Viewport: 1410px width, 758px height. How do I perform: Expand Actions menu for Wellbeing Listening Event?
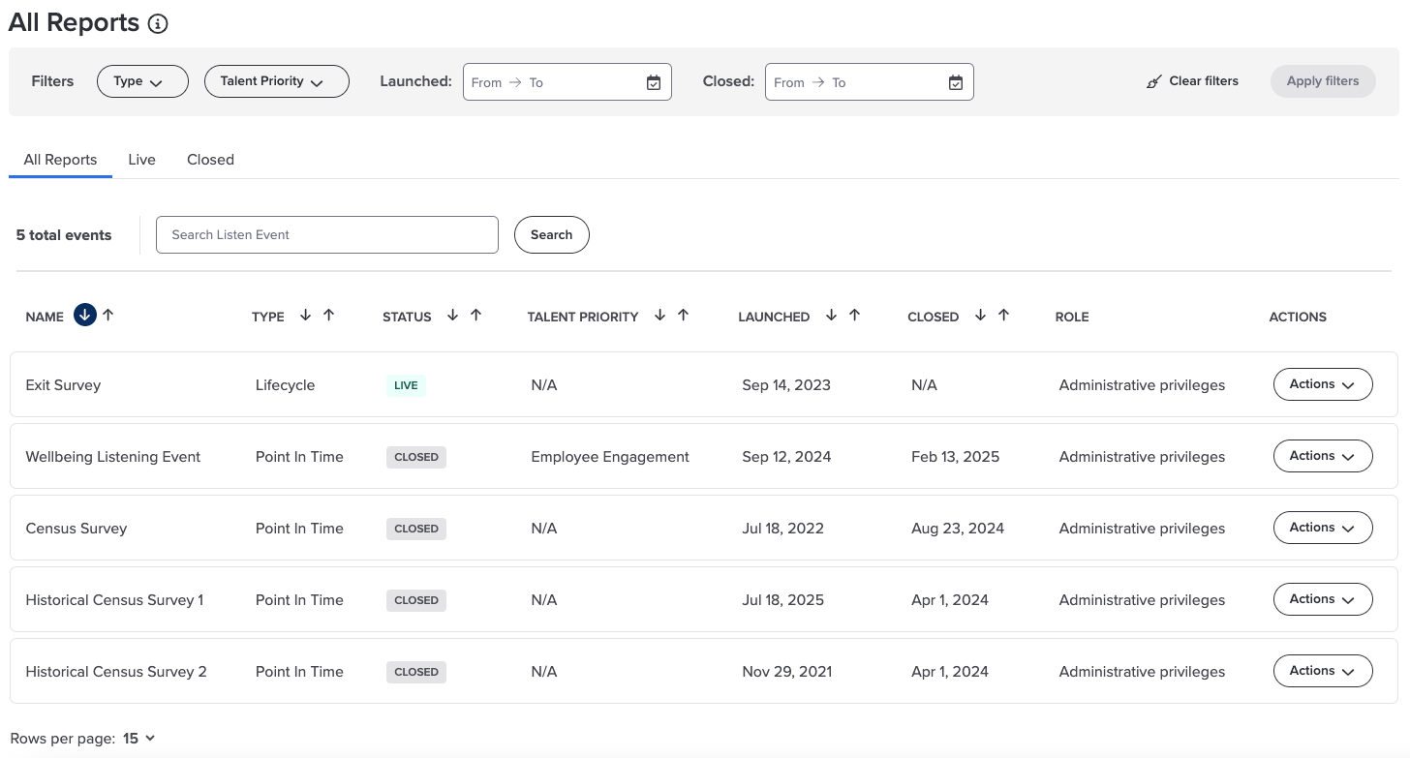(1323, 456)
